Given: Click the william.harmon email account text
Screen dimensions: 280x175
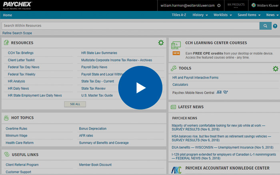Looking at the screenshot, I should click(x=188, y=6).
